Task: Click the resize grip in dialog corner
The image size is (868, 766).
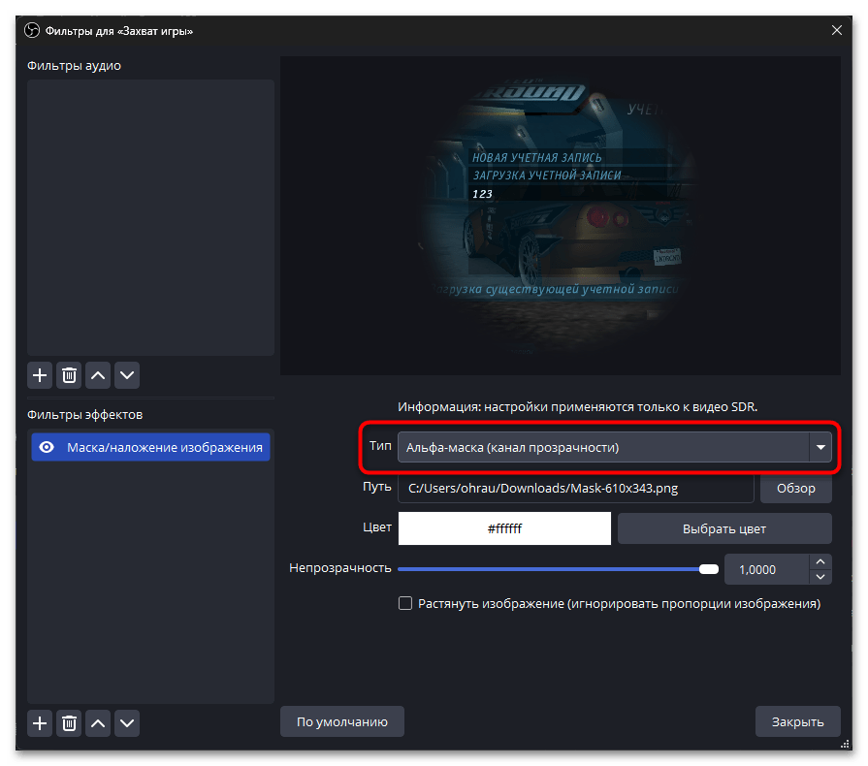Action: point(845,744)
